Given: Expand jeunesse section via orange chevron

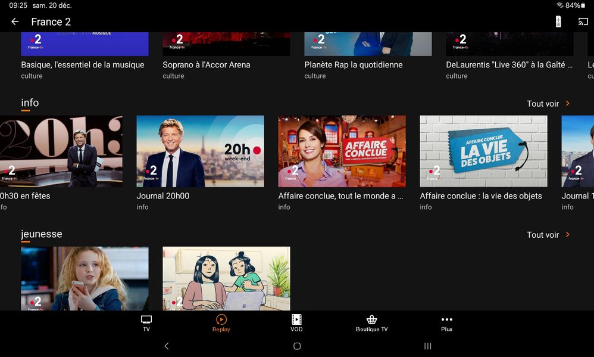Looking at the screenshot, I should tap(567, 234).
